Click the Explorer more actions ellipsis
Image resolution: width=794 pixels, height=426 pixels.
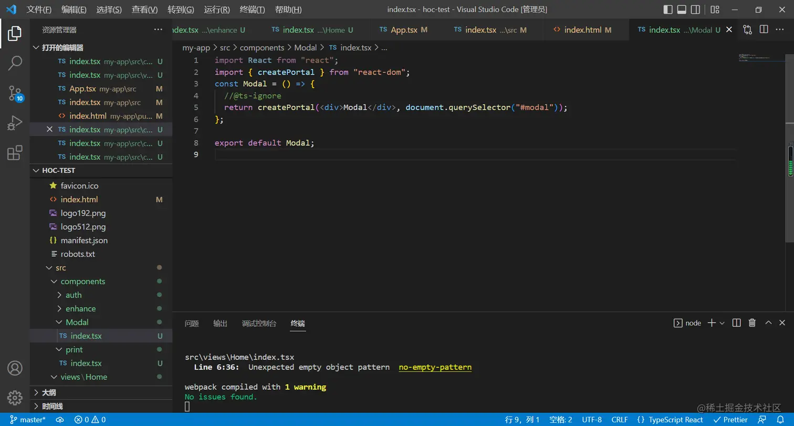(x=158, y=30)
